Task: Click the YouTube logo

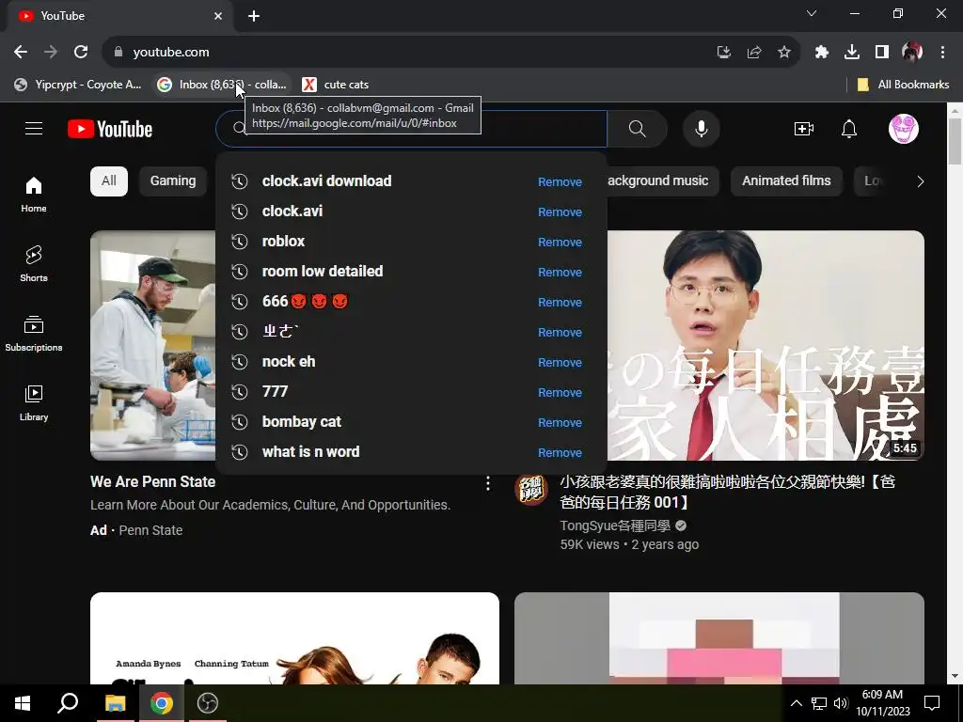Action: click(110, 129)
